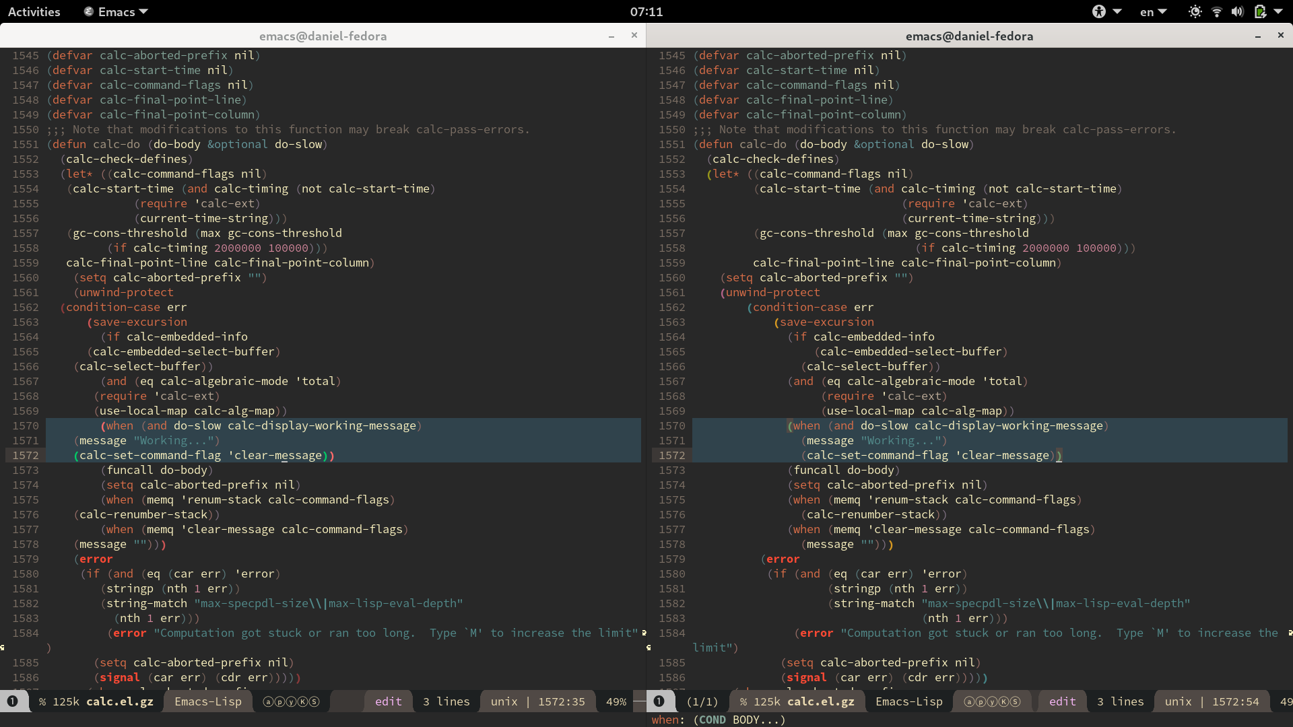The width and height of the screenshot is (1293, 727).
Task: Click the volume indicator in the top bar
Action: 1238,11
